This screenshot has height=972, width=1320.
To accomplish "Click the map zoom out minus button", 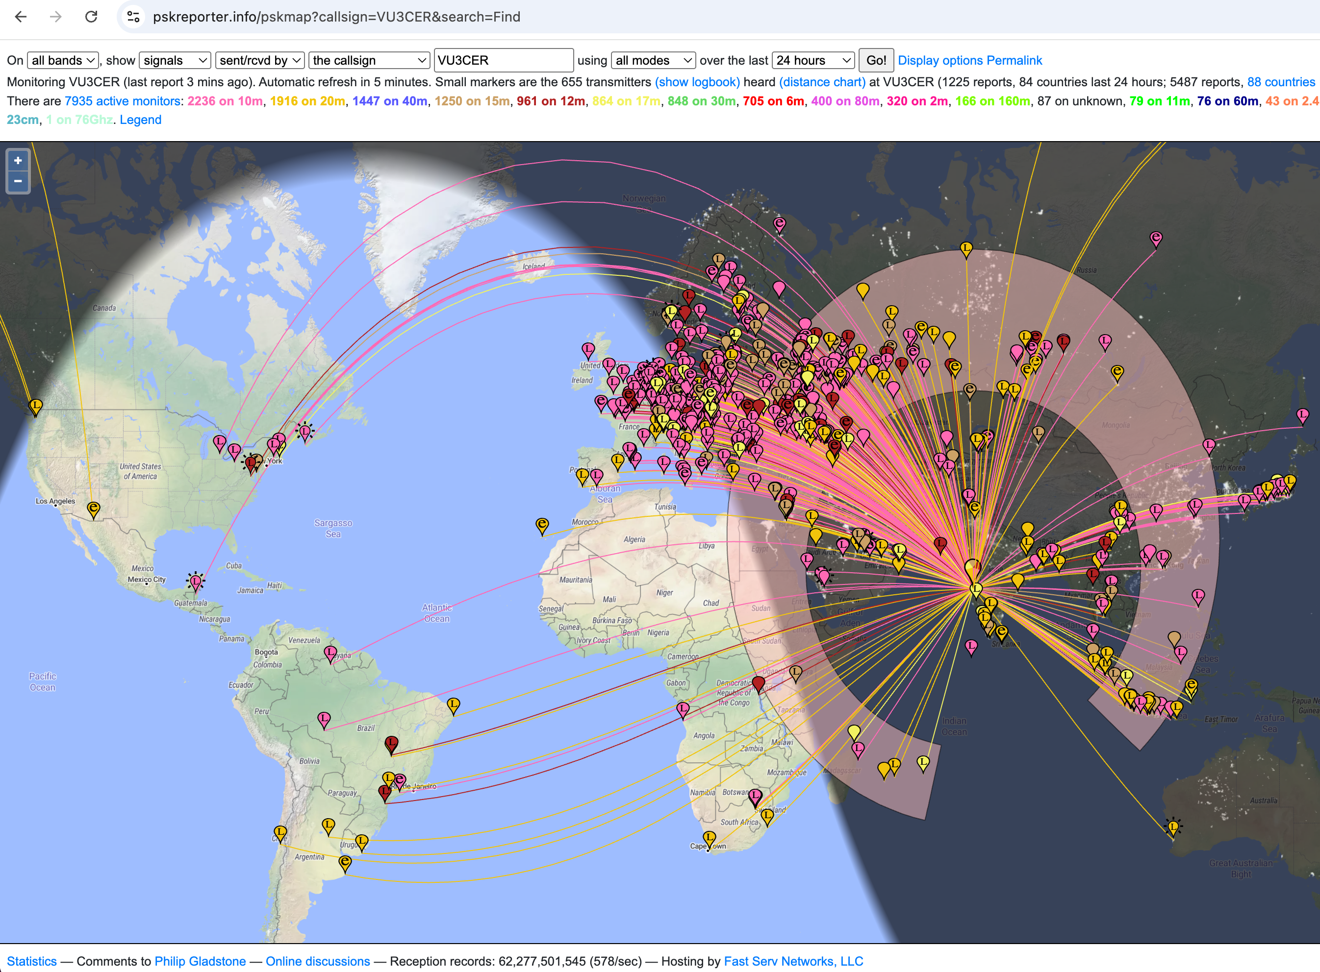I will tap(18, 181).
